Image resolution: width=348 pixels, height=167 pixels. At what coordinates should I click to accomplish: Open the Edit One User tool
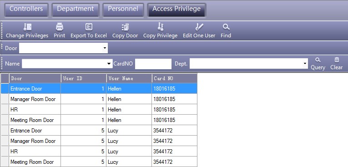199,31
